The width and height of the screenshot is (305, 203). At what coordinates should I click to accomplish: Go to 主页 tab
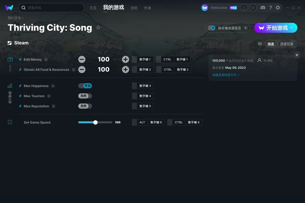coord(93,8)
